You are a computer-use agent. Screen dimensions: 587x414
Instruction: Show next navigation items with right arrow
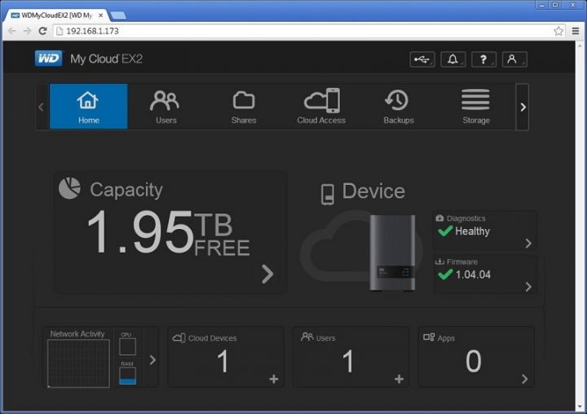pyautogui.click(x=523, y=107)
